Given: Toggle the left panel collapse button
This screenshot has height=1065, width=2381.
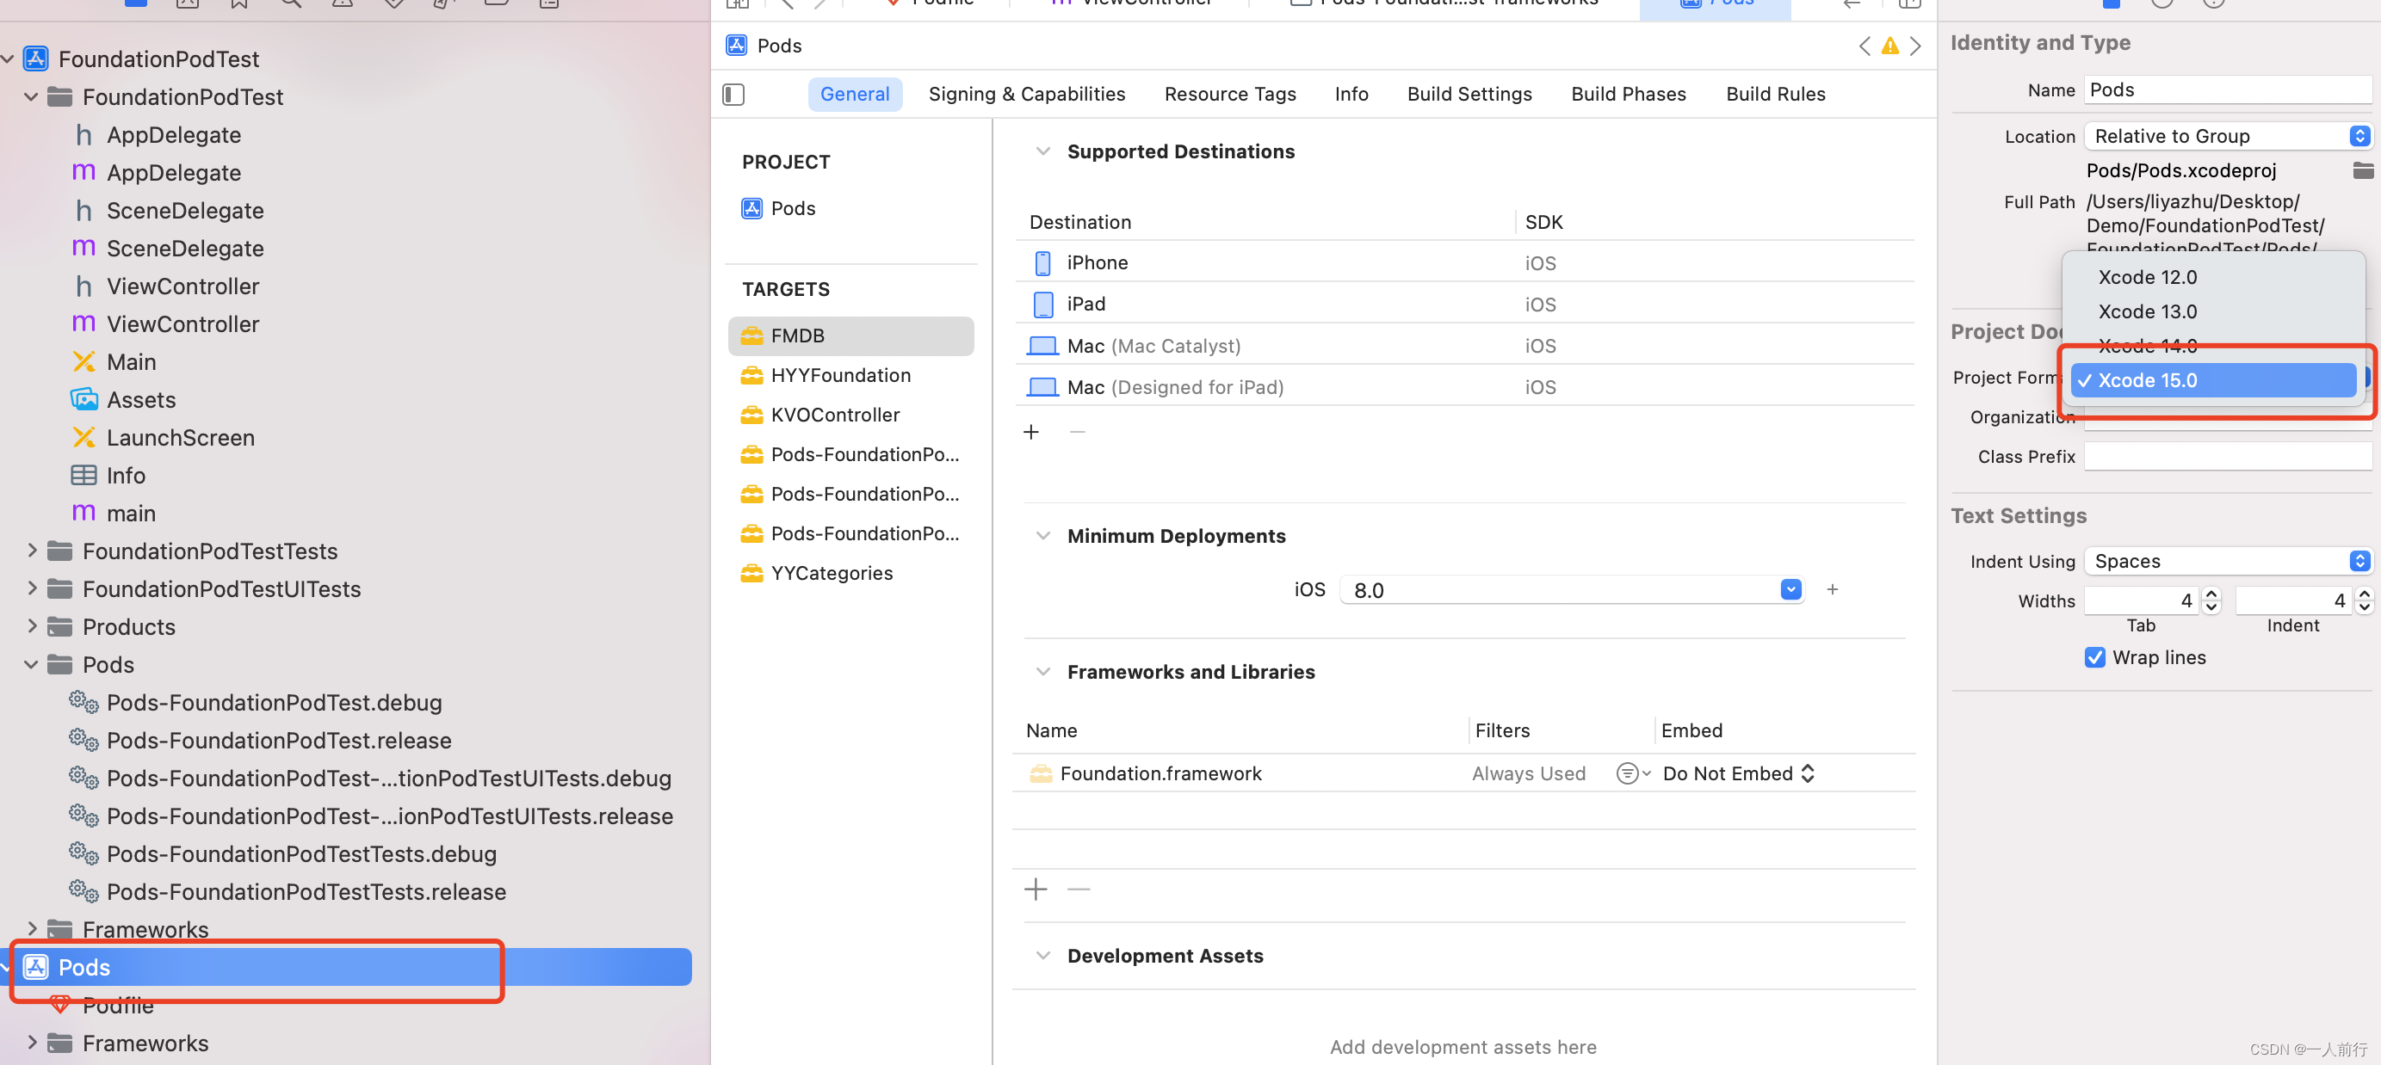Looking at the screenshot, I should [x=733, y=94].
